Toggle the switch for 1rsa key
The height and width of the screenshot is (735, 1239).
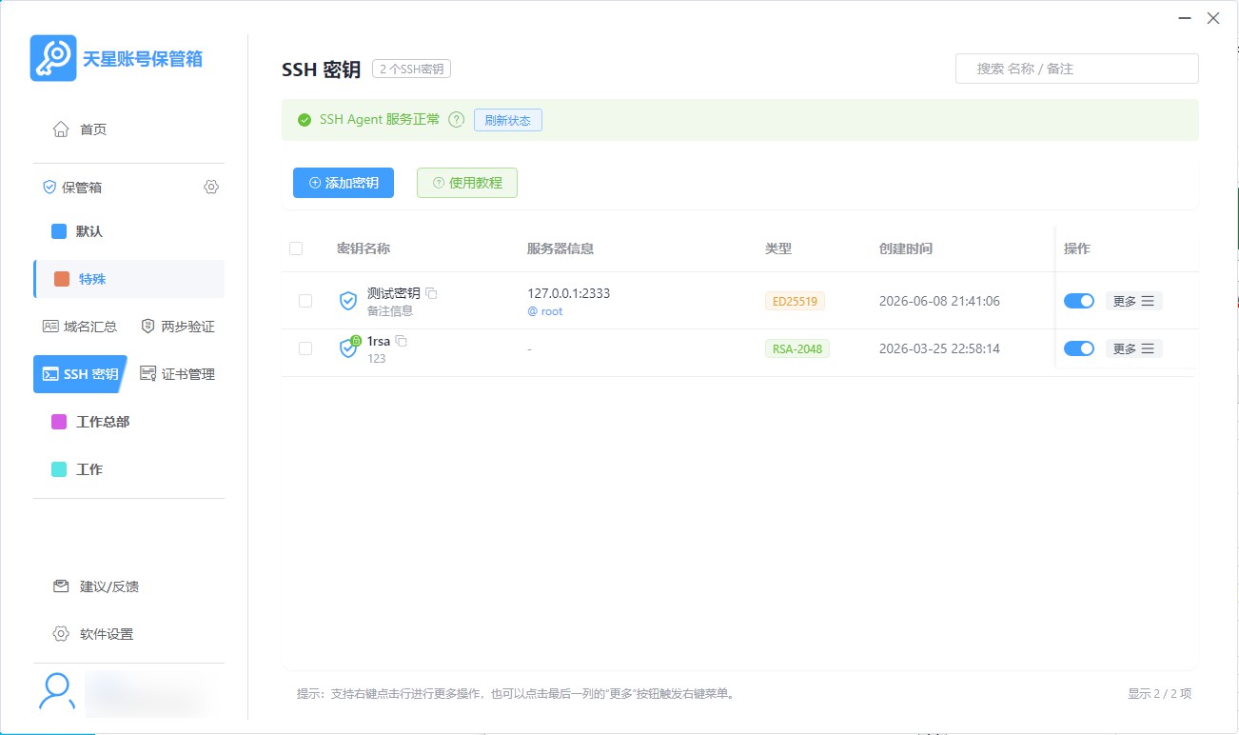1079,348
